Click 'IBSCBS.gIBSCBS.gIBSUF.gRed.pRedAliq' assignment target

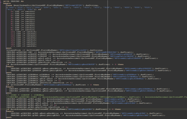(36, 68)
